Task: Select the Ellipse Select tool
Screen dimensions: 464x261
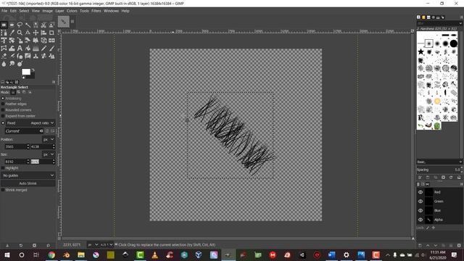Action: click(x=12, y=25)
